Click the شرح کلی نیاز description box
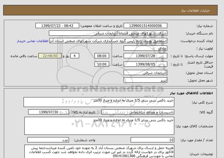 click(x=99, y=102)
